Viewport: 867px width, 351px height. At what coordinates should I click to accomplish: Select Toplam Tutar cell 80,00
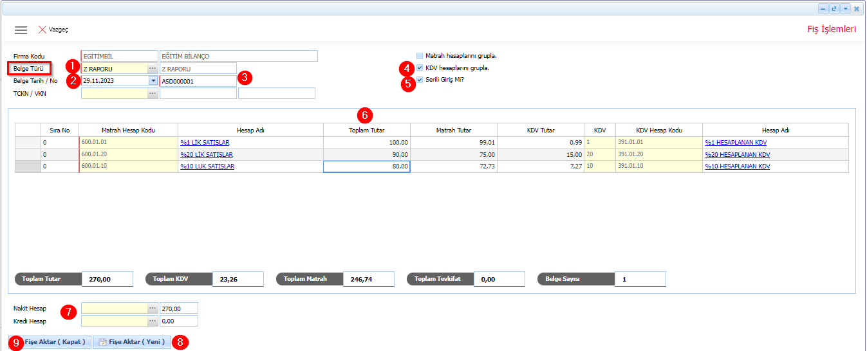tap(366, 166)
